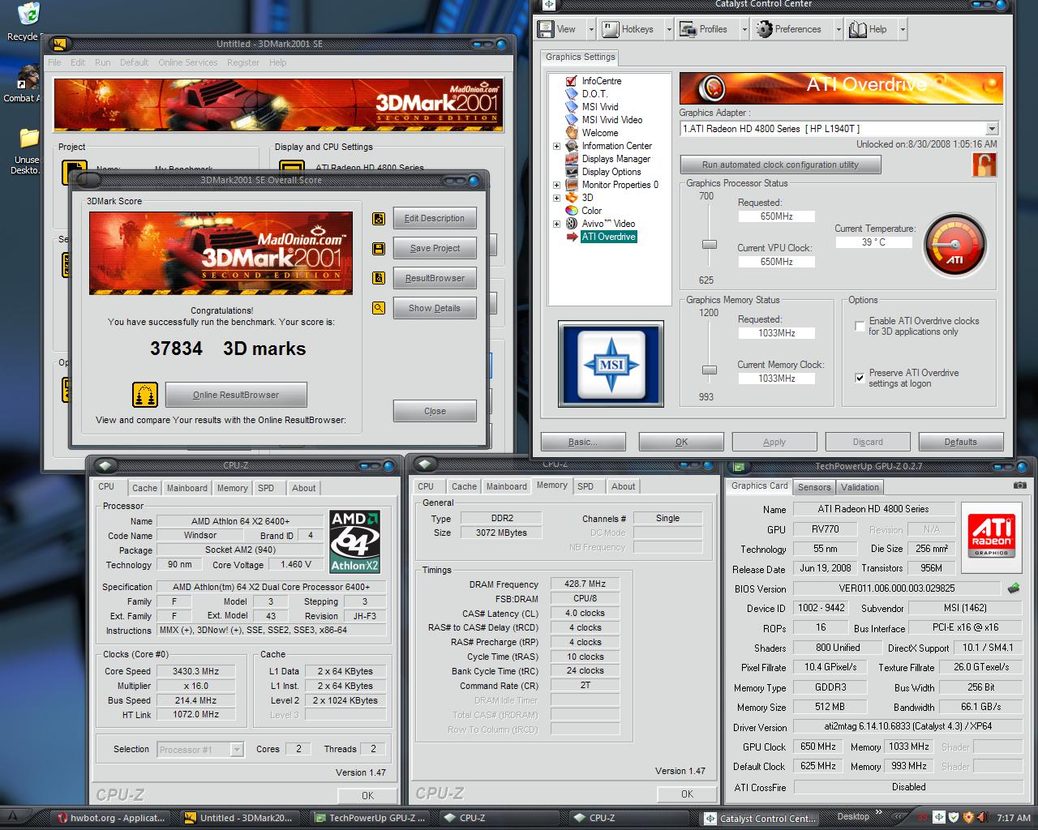The width and height of the screenshot is (1038, 830).
Task: Switch to Cache tab in left CPU-Z
Action: click(x=144, y=488)
